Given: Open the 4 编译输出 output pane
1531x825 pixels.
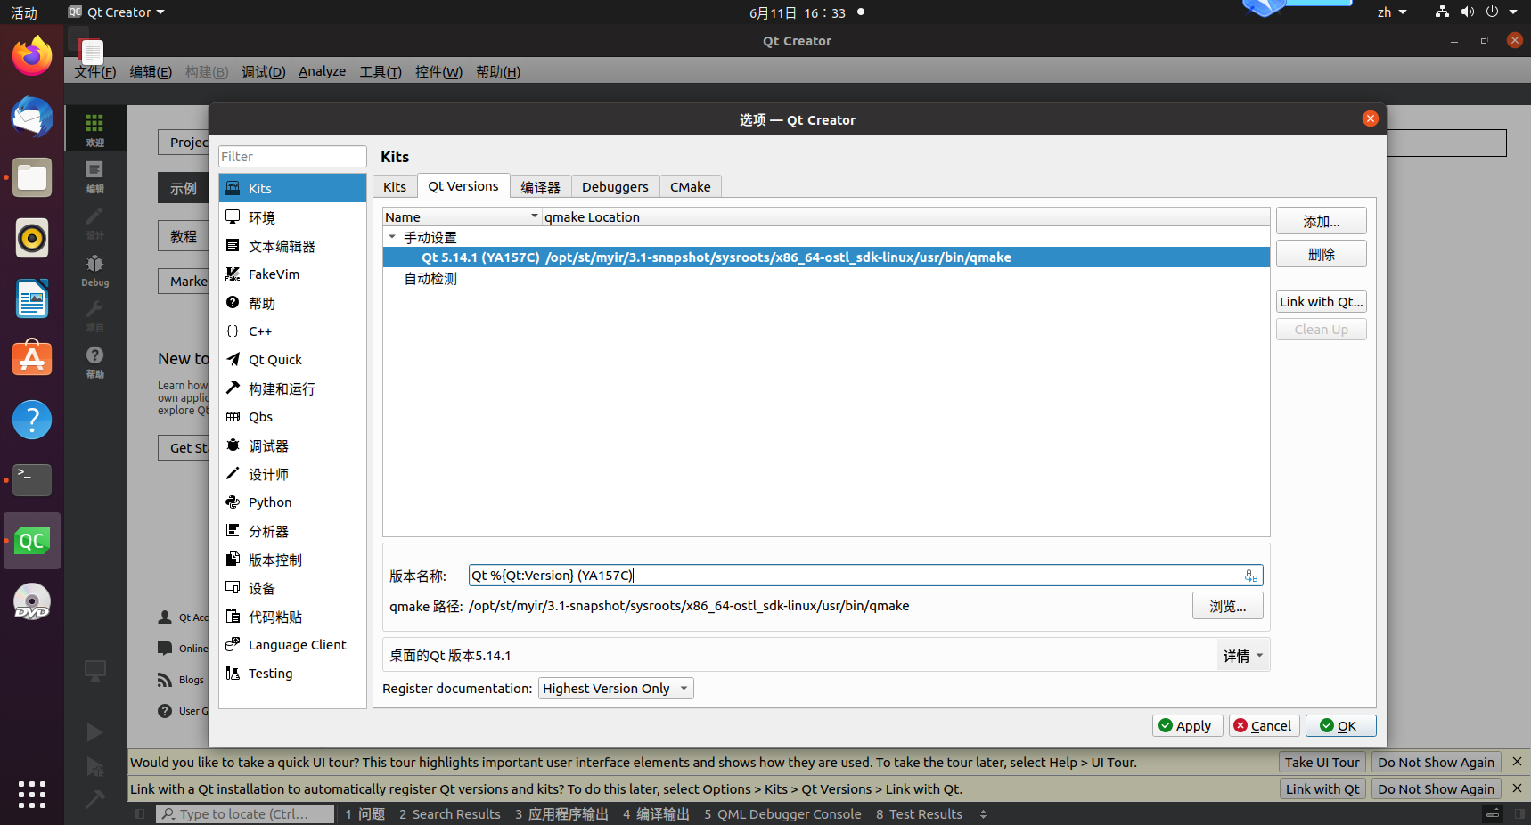Looking at the screenshot, I should click(657, 814).
